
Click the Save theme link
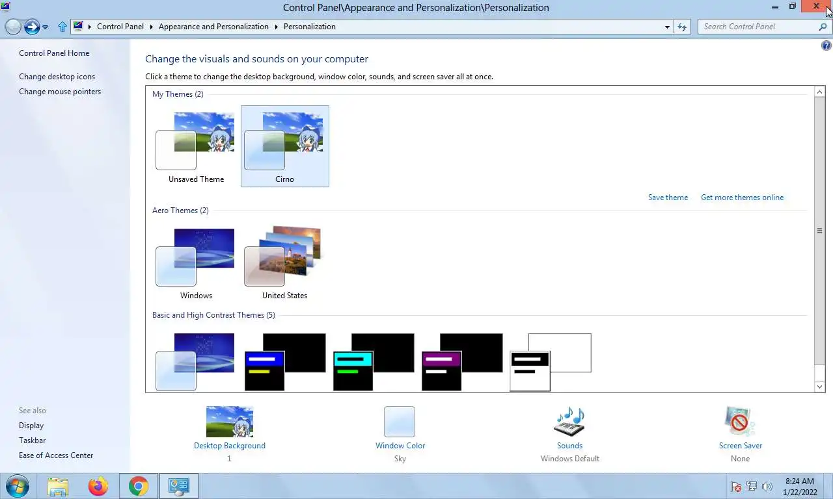tap(668, 198)
